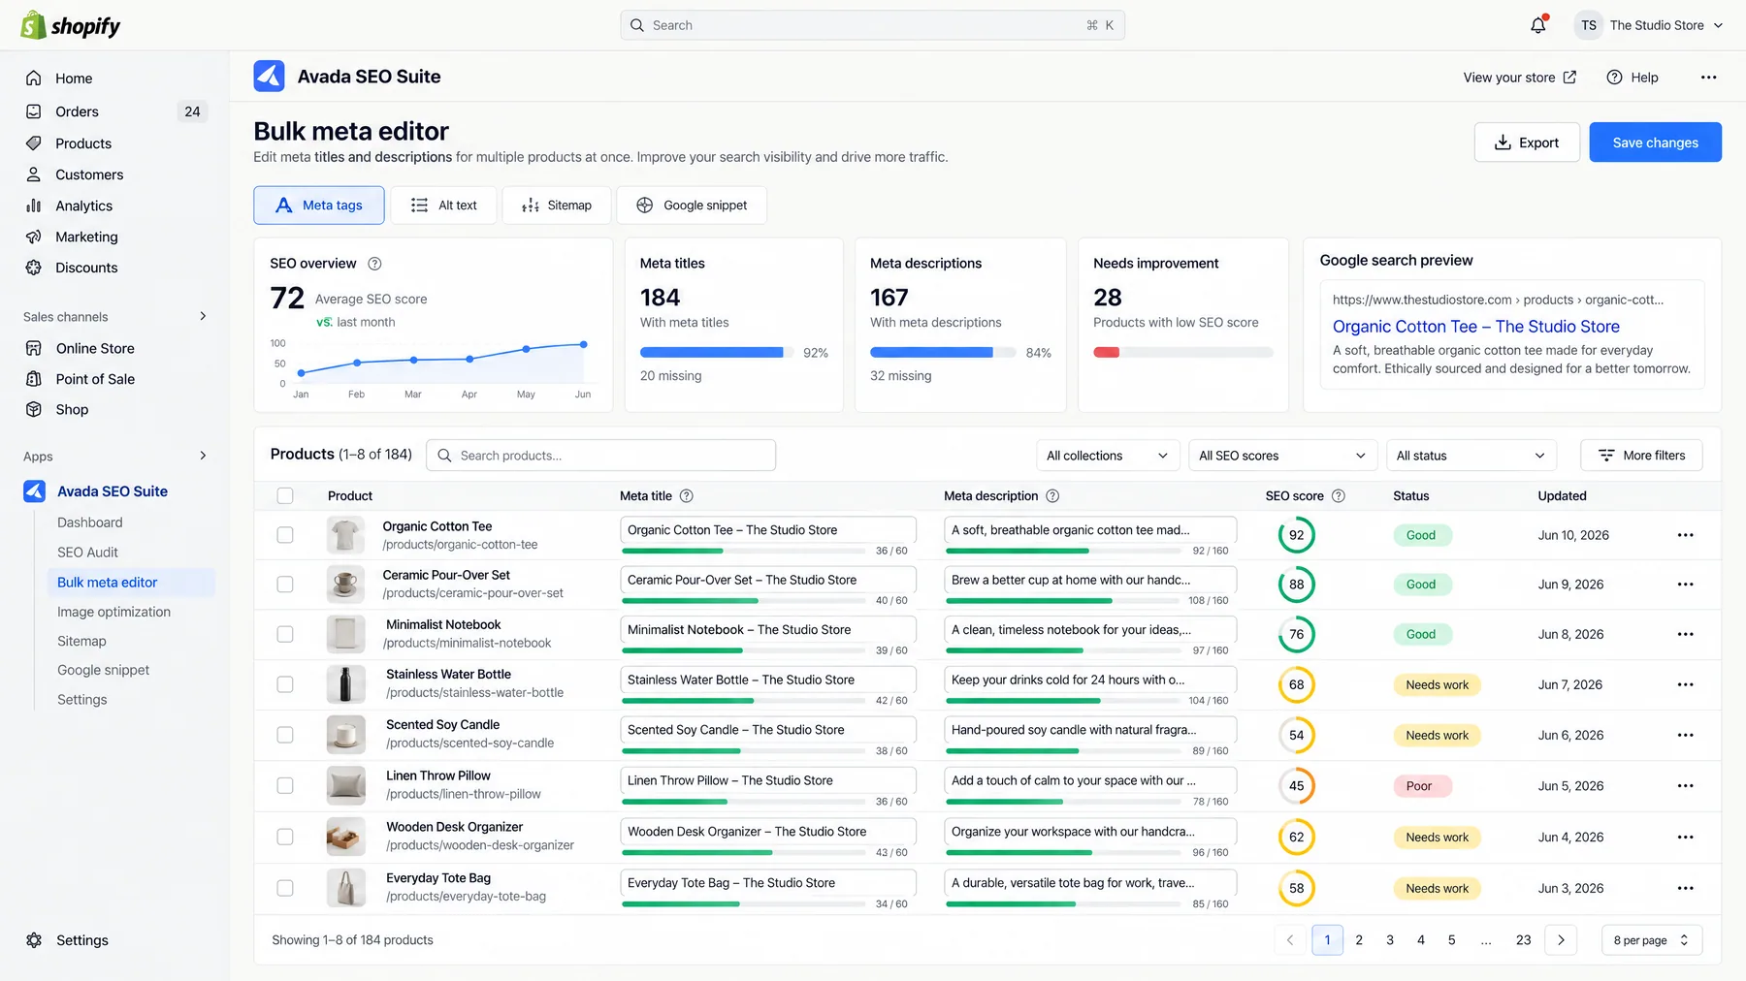Expand the Sales channels section chevron
Image resolution: width=1746 pixels, height=981 pixels.
pos(203,316)
